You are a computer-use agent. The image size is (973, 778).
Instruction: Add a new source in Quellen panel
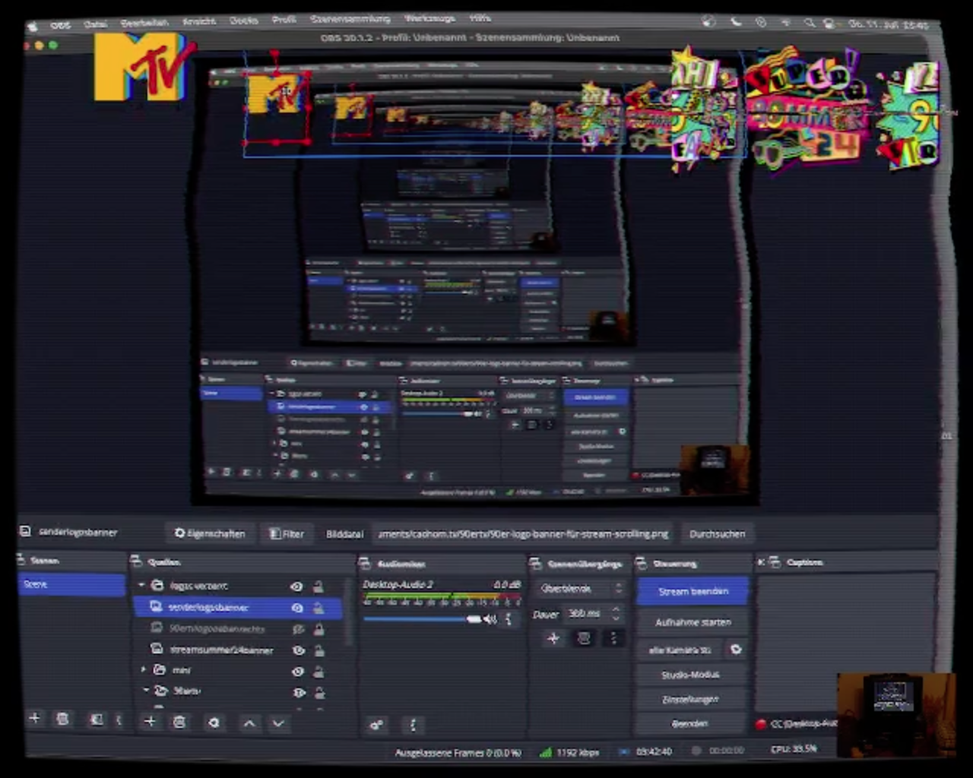click(x=150, y=721)
